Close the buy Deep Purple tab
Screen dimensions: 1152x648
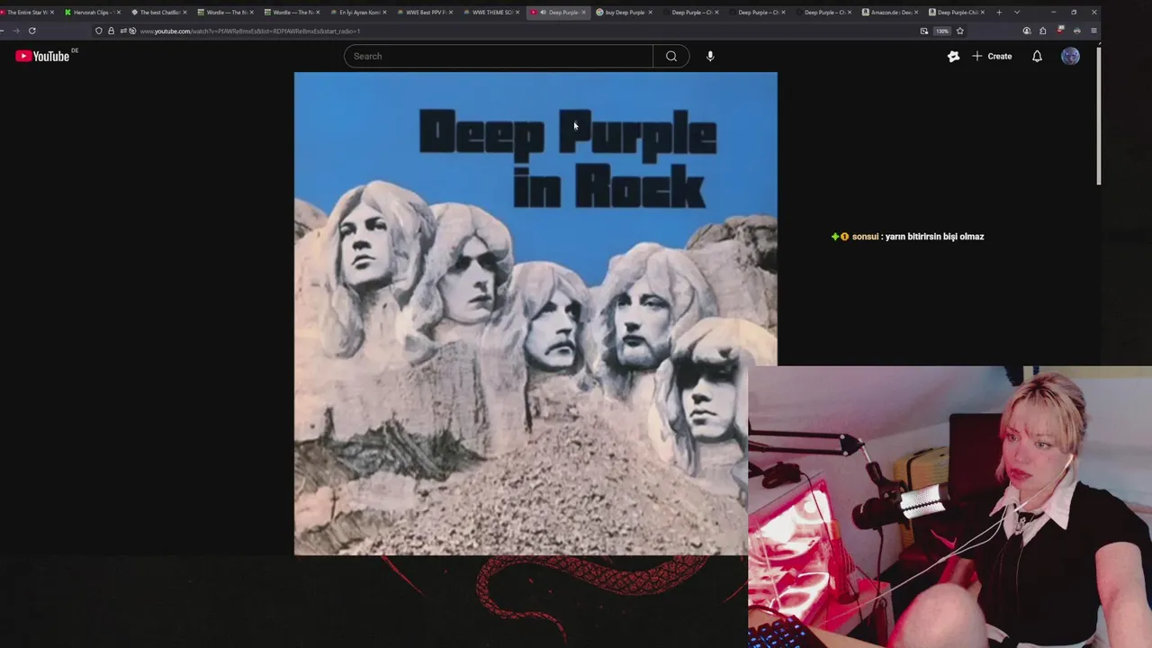point(650,13)
